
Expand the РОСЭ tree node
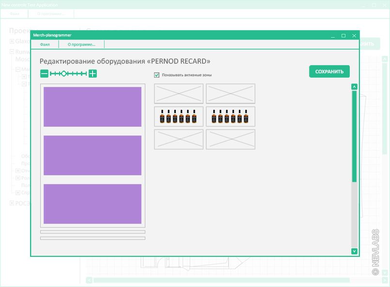[12, 203]
